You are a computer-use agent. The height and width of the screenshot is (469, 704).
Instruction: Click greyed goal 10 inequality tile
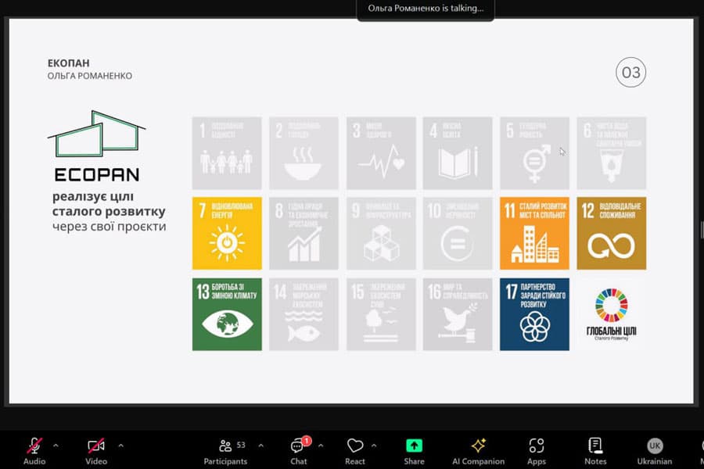[x=458, y=234]
